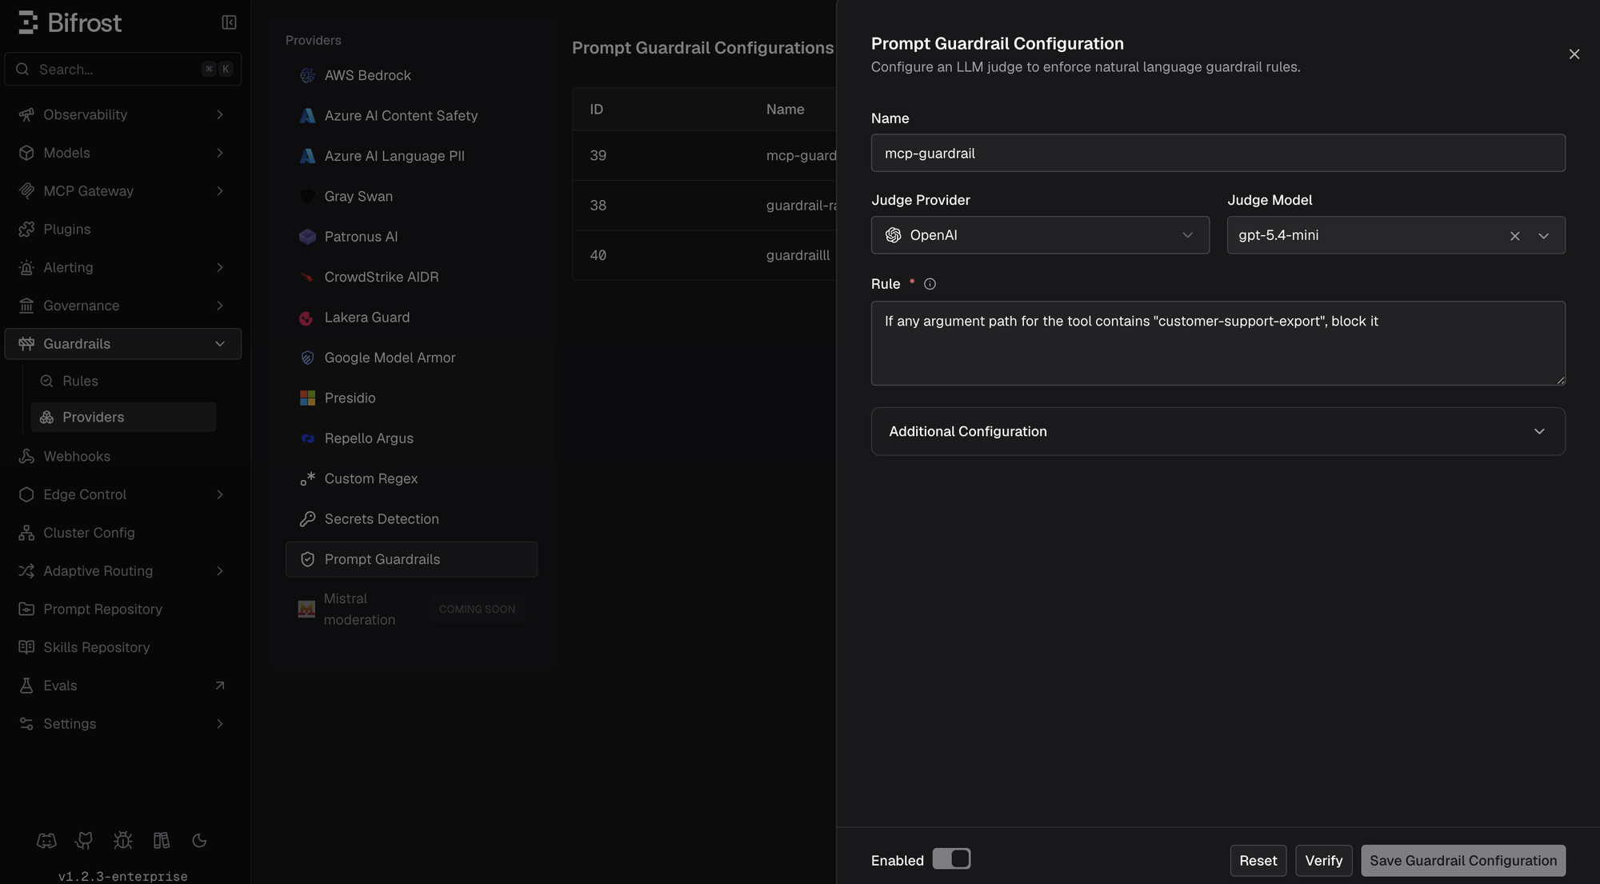Open Cluster Config in the sidebar
Screen dimensions: 1600x884
click(x=122, y=533)
